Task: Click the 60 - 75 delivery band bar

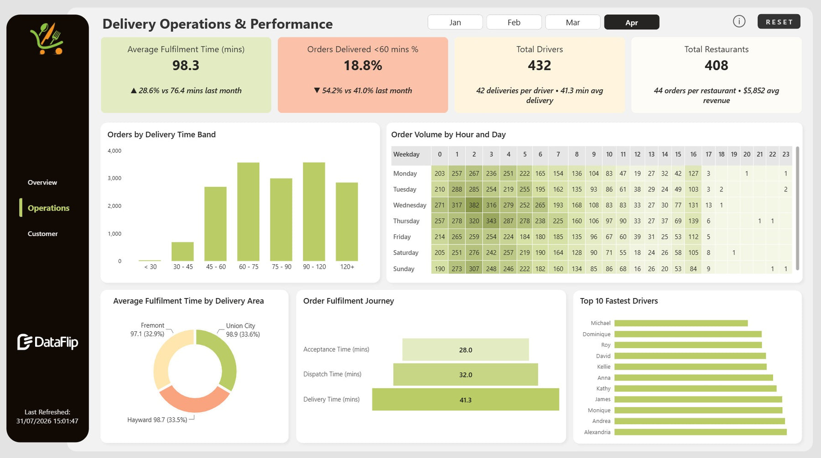Action: (x=249, y=211)
